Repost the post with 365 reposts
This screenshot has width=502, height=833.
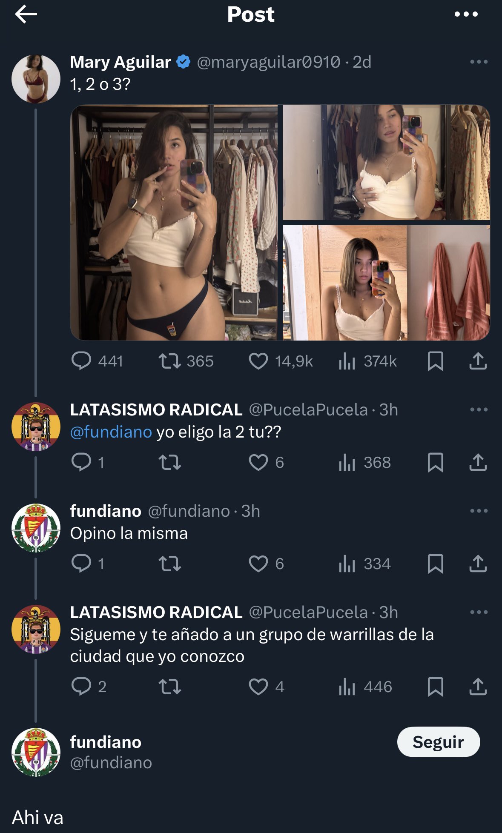click(x=170, y=361)
